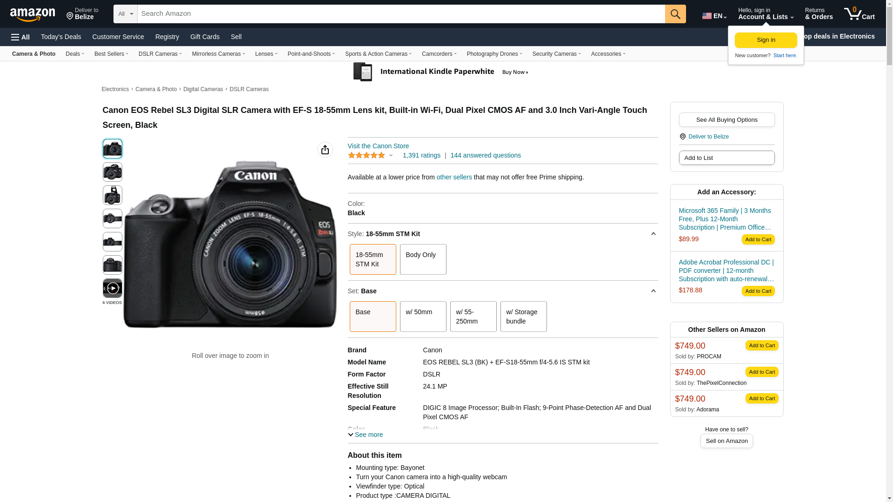Screen dimensions: 893x502
Task: Open the 144 answered questions link
Action: point(485,155)
